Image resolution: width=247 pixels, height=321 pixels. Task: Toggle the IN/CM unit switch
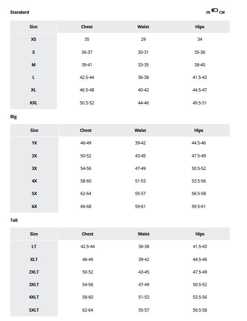coord(215,11)
